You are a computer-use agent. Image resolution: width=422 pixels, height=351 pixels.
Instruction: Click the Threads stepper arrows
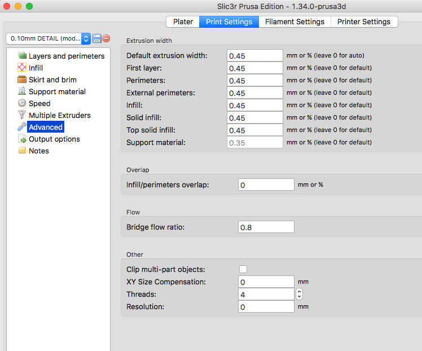point(299,294)
